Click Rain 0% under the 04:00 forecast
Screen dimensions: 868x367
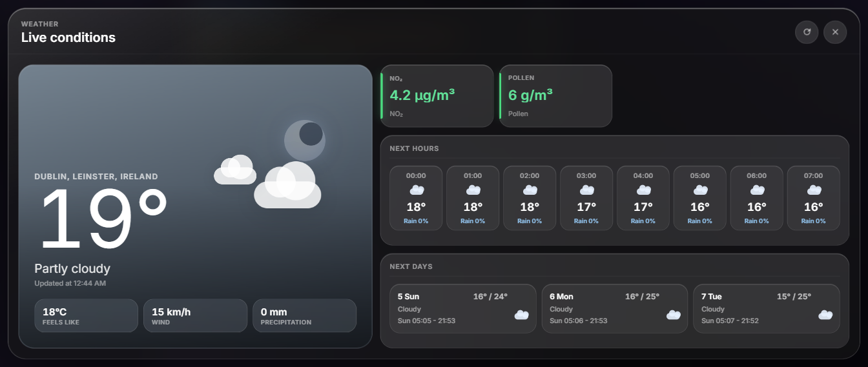(x=643, y=221)
